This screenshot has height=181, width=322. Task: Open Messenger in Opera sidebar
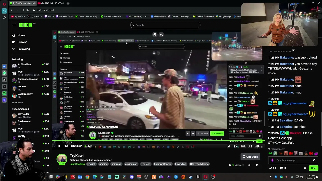[4, 66]
